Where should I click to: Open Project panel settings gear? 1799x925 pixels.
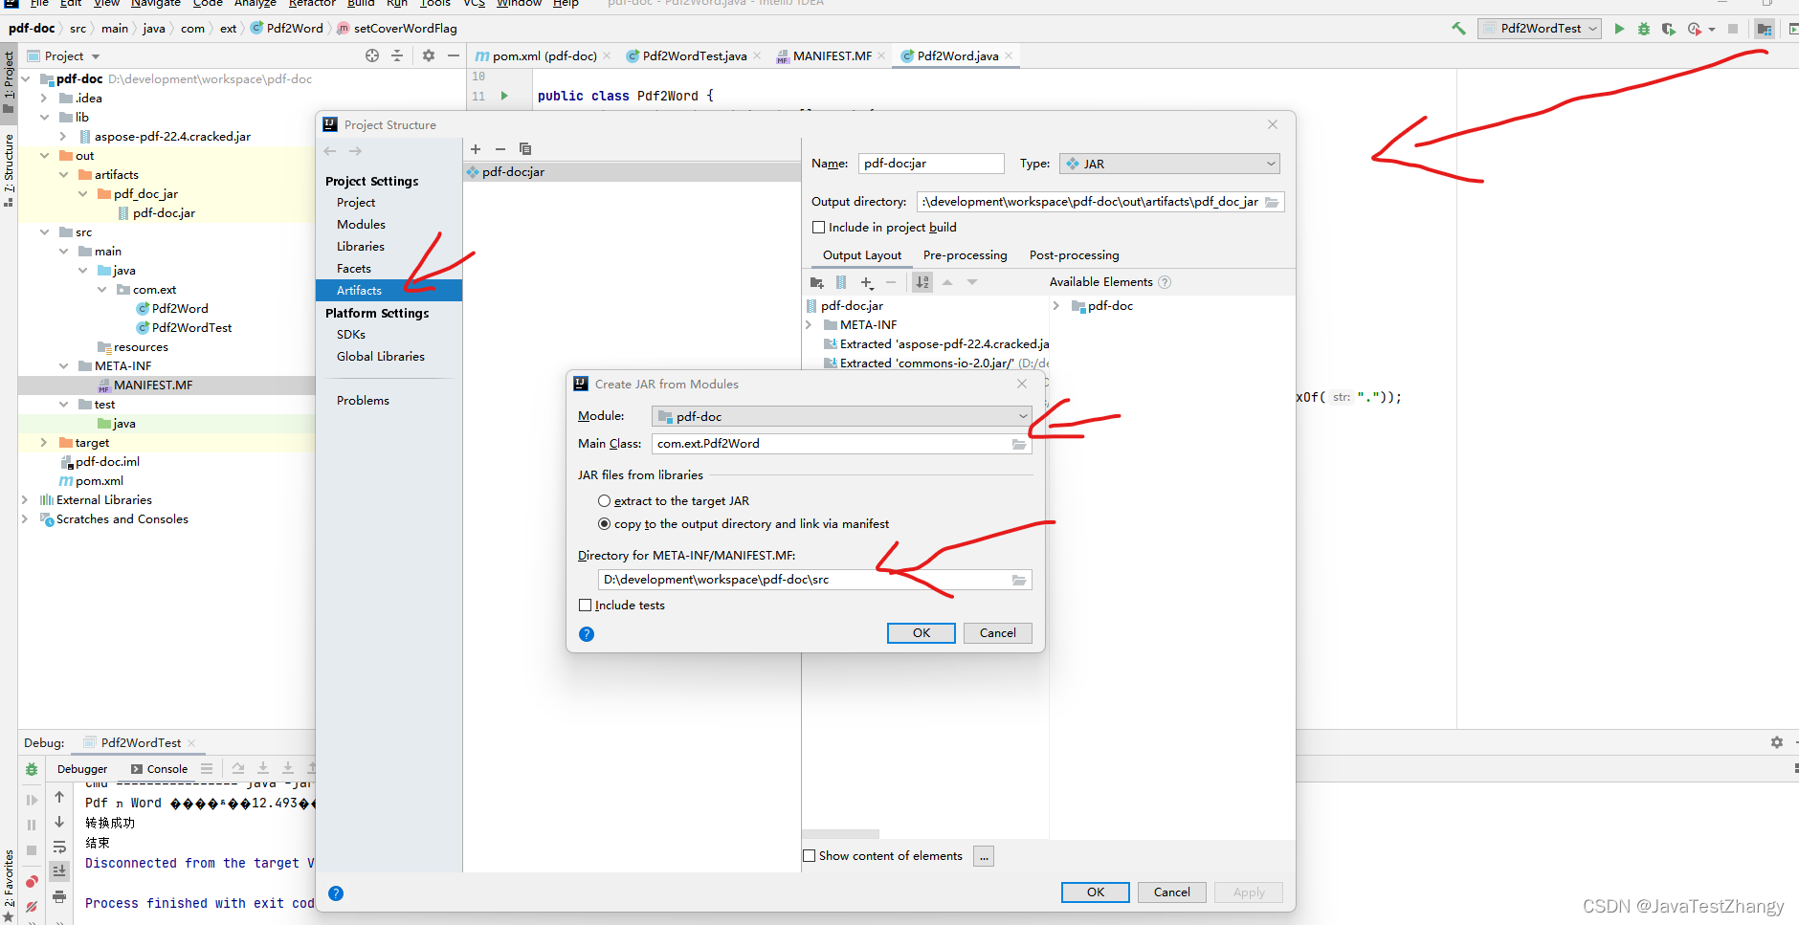[x=428, y=55]
